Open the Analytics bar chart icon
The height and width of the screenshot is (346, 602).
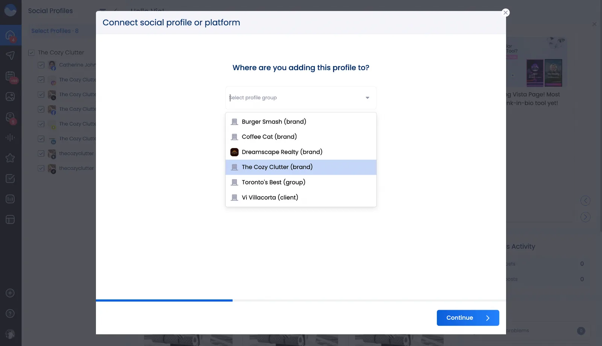[10, 199]
